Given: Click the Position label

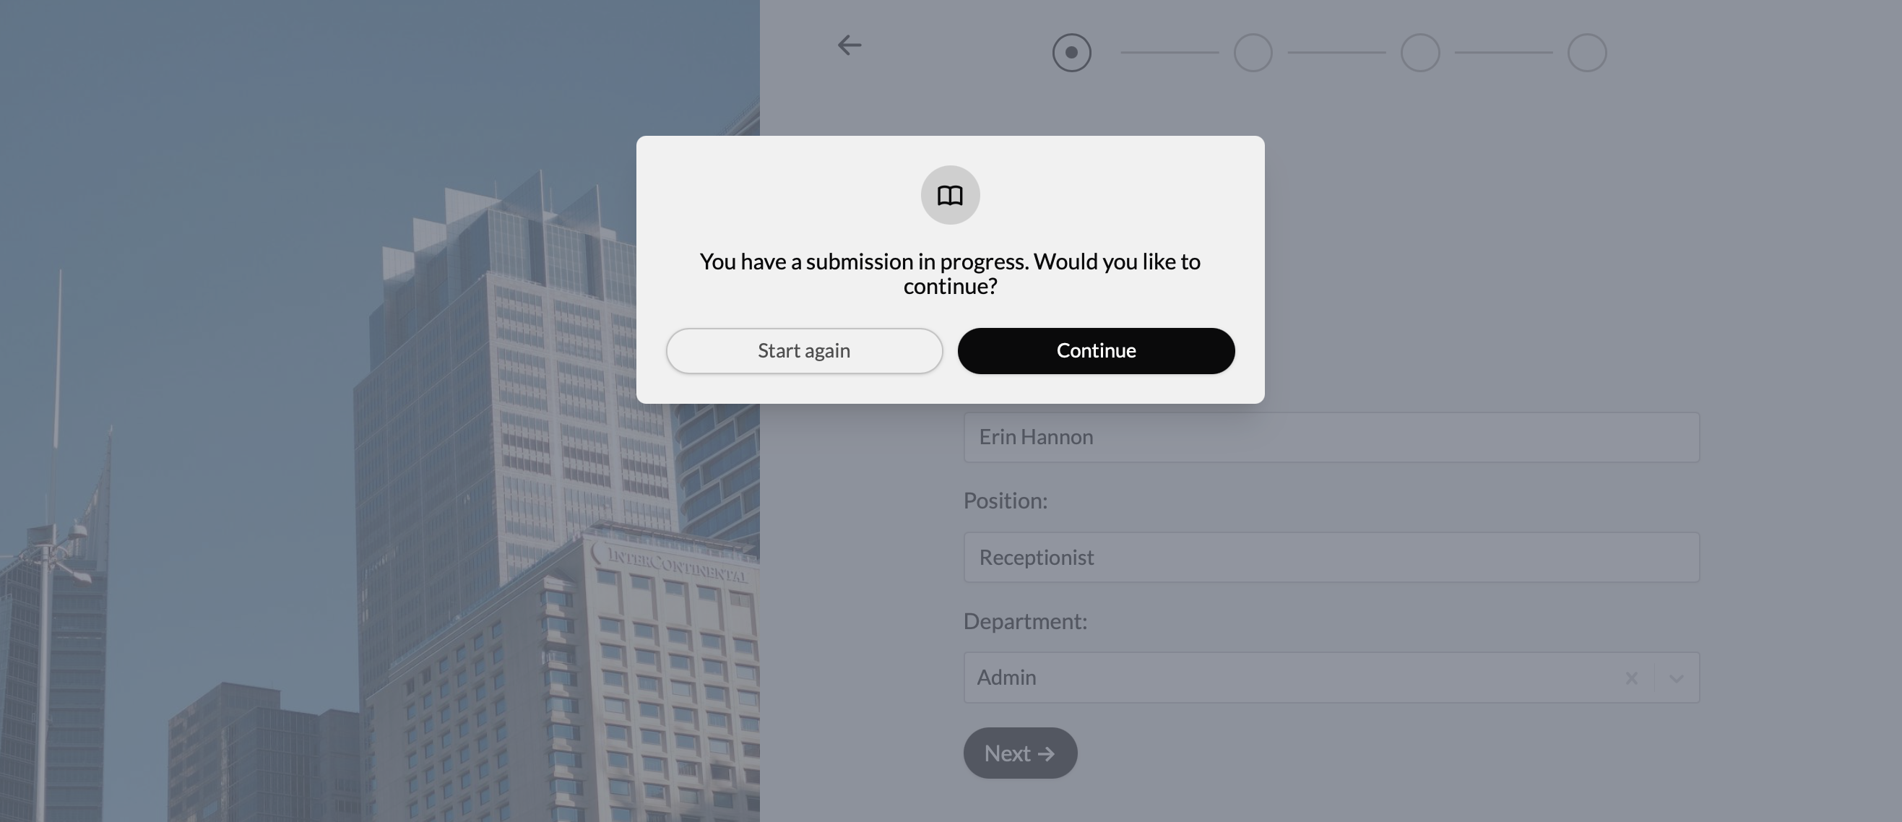Looking at the screenshot, I should click(1005, 501).
